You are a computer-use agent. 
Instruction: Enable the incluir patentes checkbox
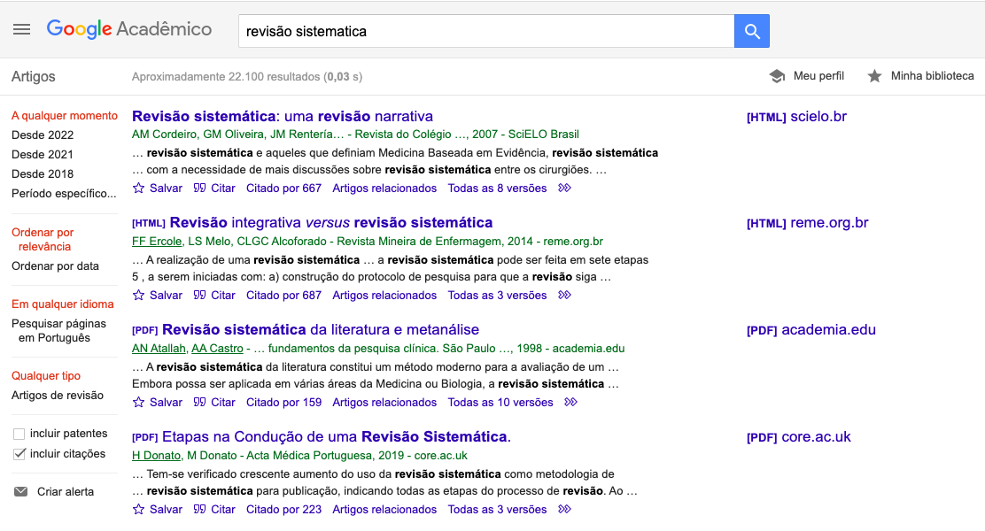coord(19,434)
